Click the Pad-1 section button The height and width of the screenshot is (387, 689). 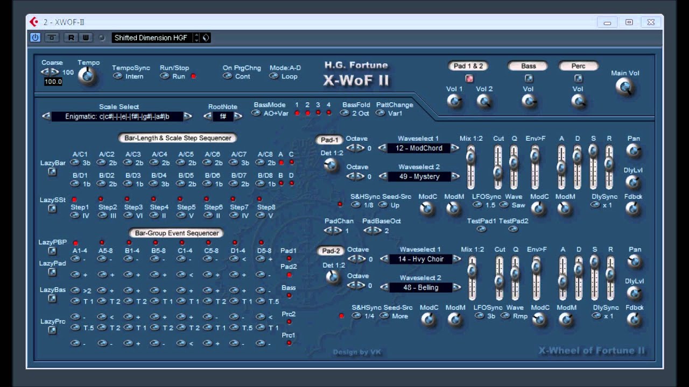329,140
